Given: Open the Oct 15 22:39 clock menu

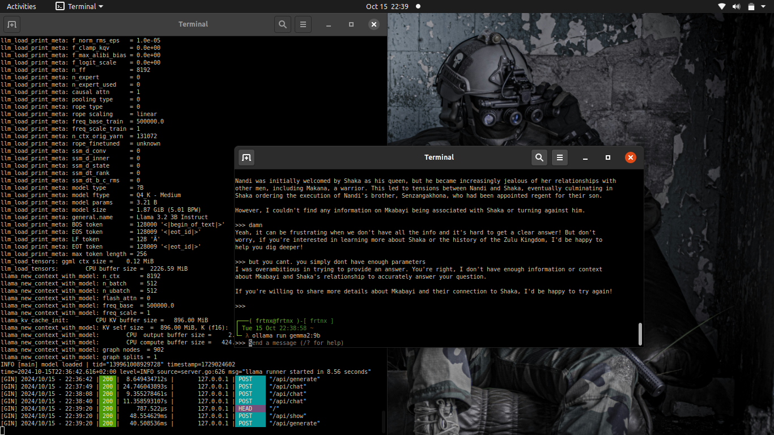Looking at the screenshot, I should [387, 7].
